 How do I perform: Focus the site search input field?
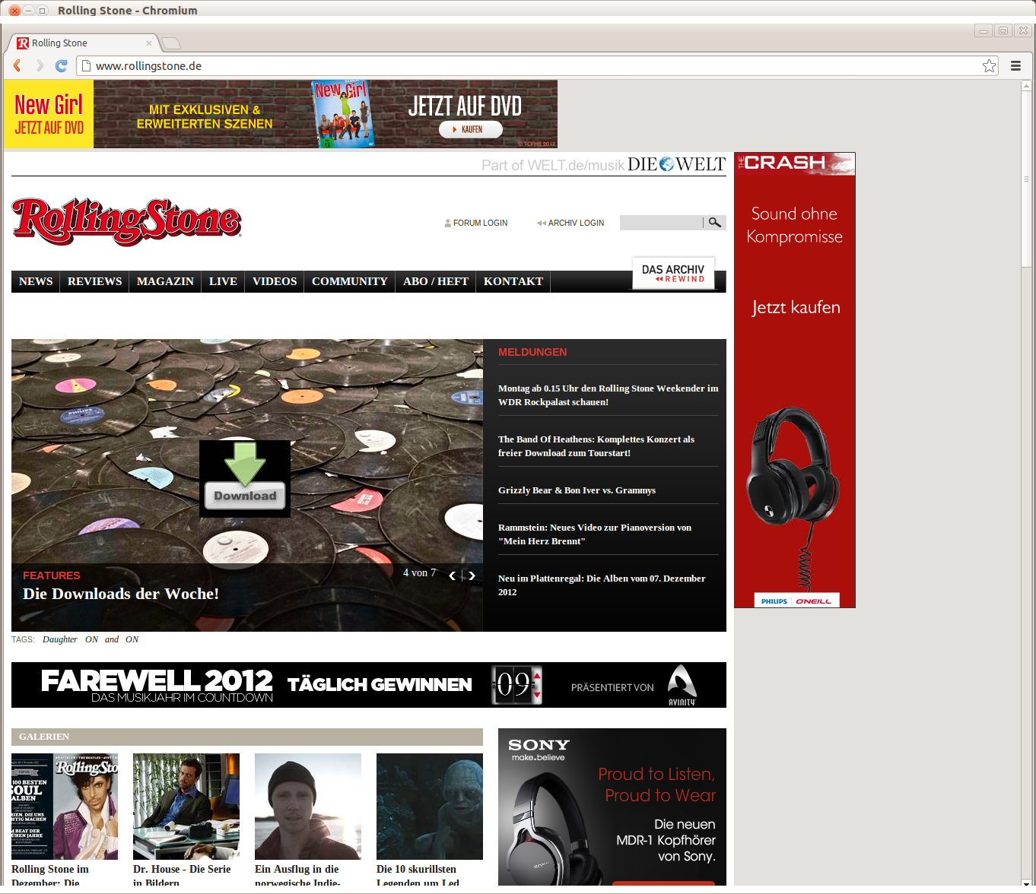point(661,223)
